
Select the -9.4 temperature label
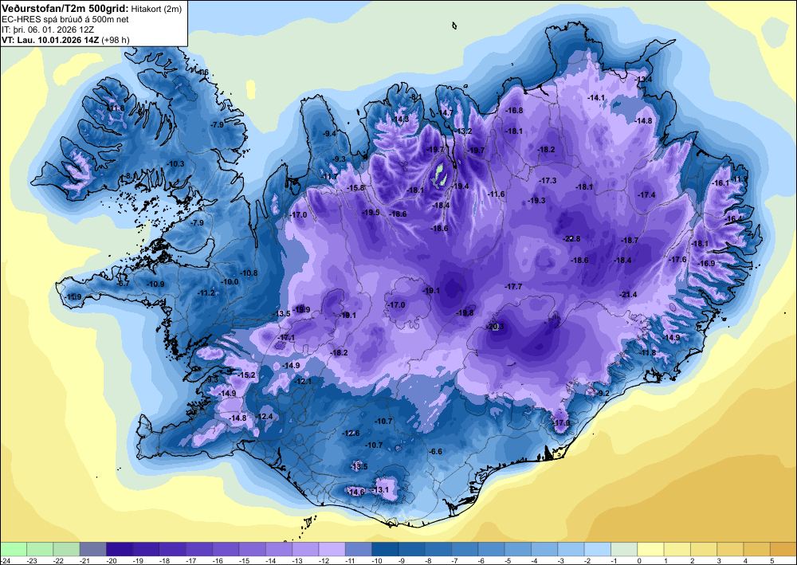329,134
